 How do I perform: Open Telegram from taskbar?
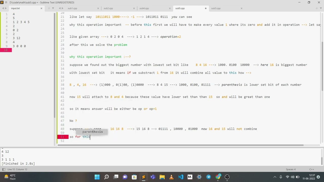tap(209, 177)
